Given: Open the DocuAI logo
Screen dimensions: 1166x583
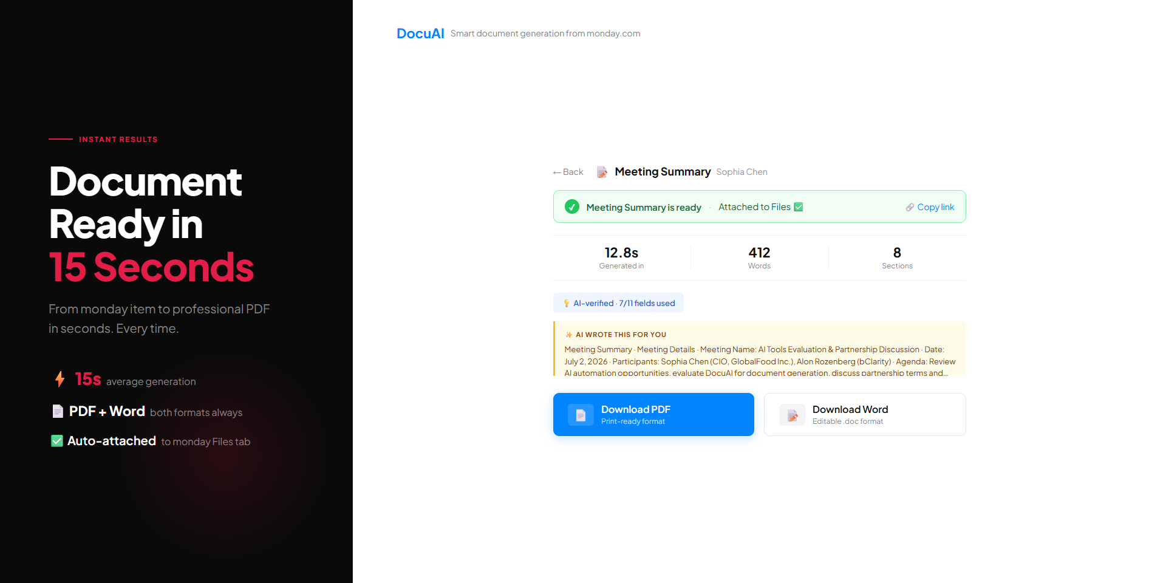Looking at the screenshot, I should click(x=420, y=33).
